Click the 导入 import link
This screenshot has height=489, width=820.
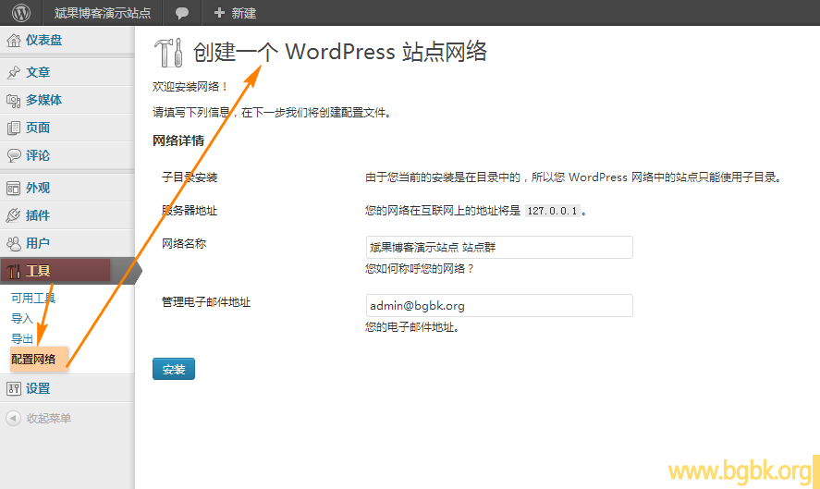coord(22,318)
